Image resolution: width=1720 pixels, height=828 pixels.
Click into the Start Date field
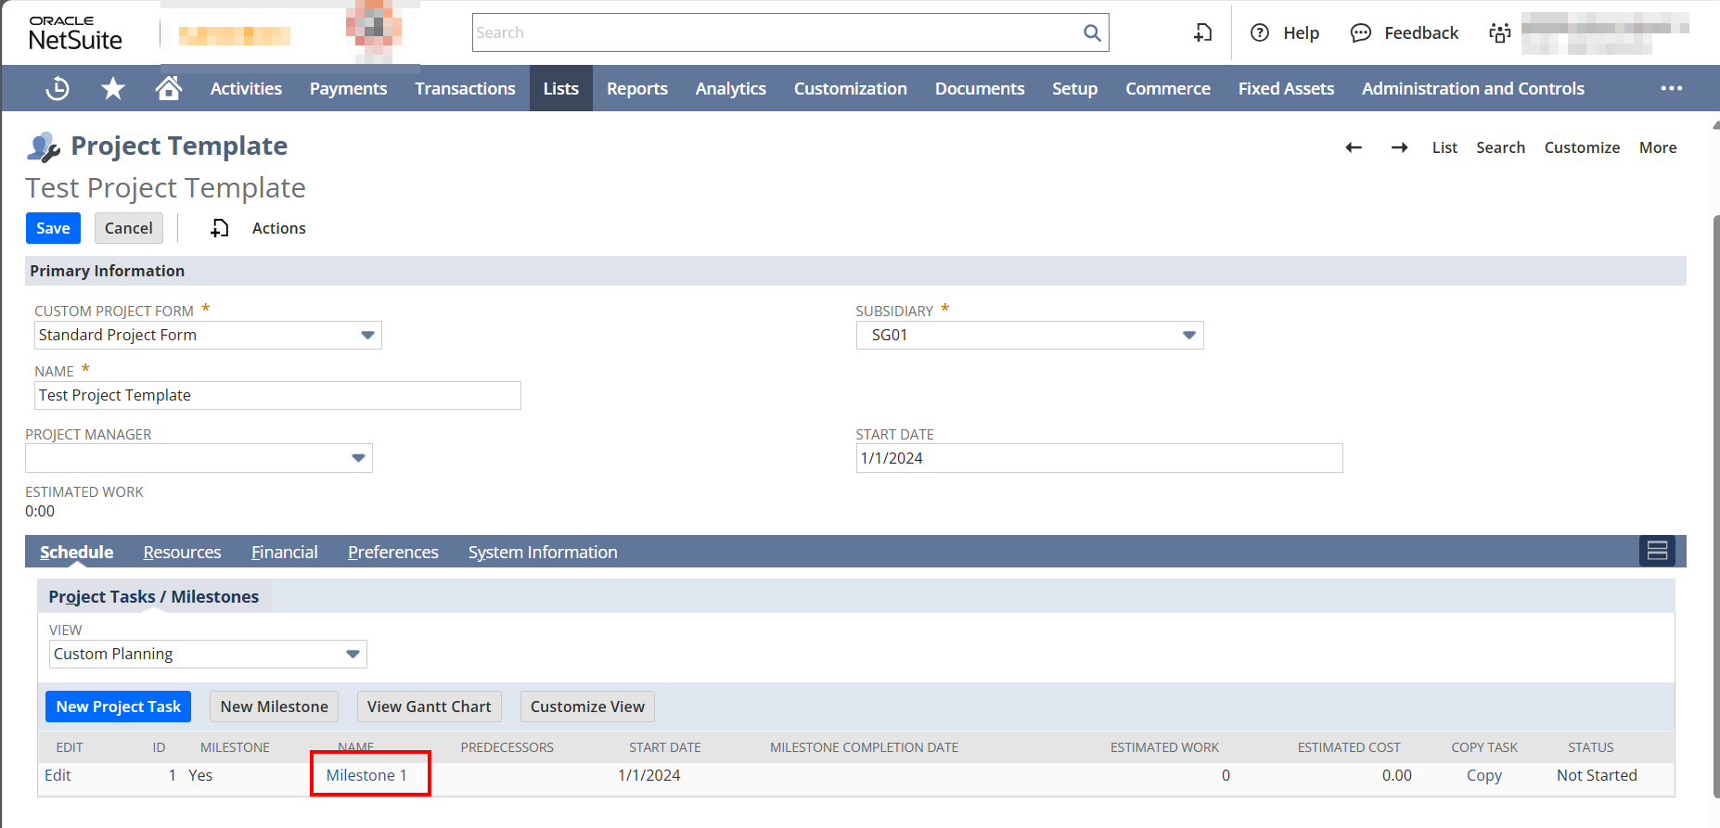pos(1098,458)
